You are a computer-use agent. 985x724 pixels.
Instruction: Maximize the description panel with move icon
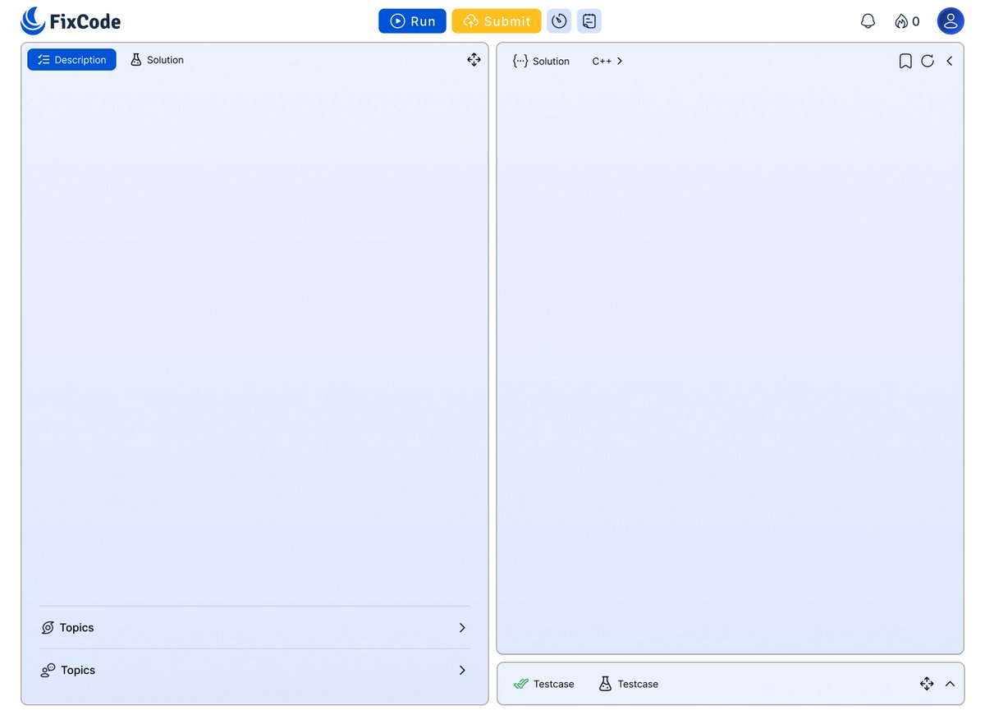(x=474, y=60)
